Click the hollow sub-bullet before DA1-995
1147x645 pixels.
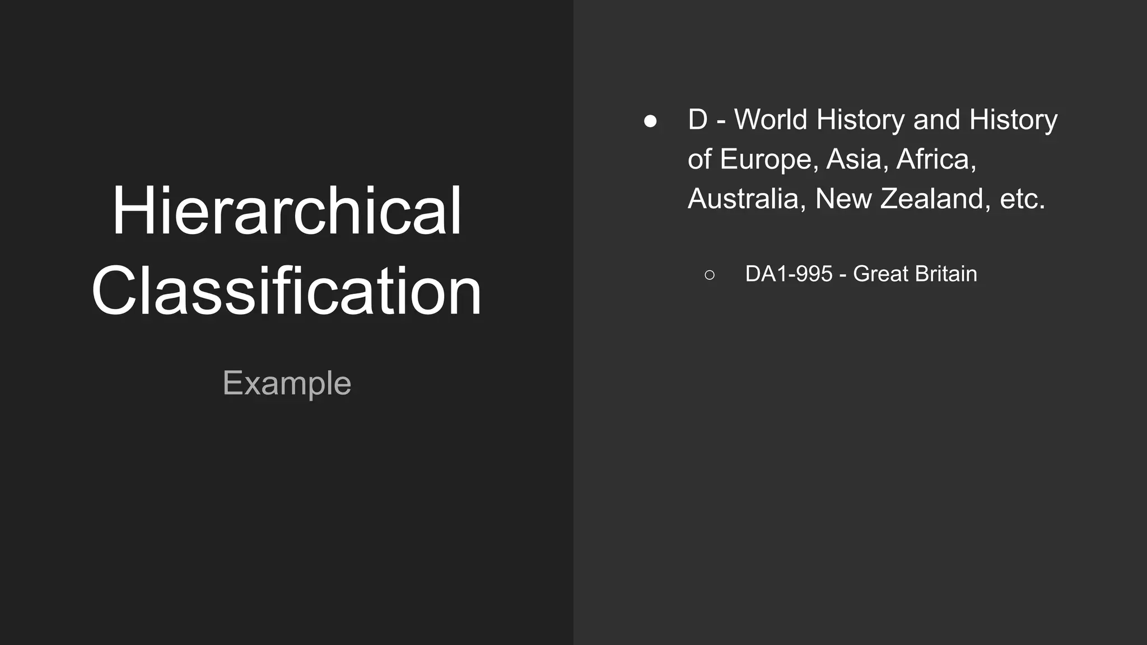click(x=710, y=275)
